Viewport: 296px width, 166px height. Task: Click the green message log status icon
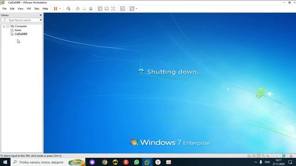tap(284, 156)
